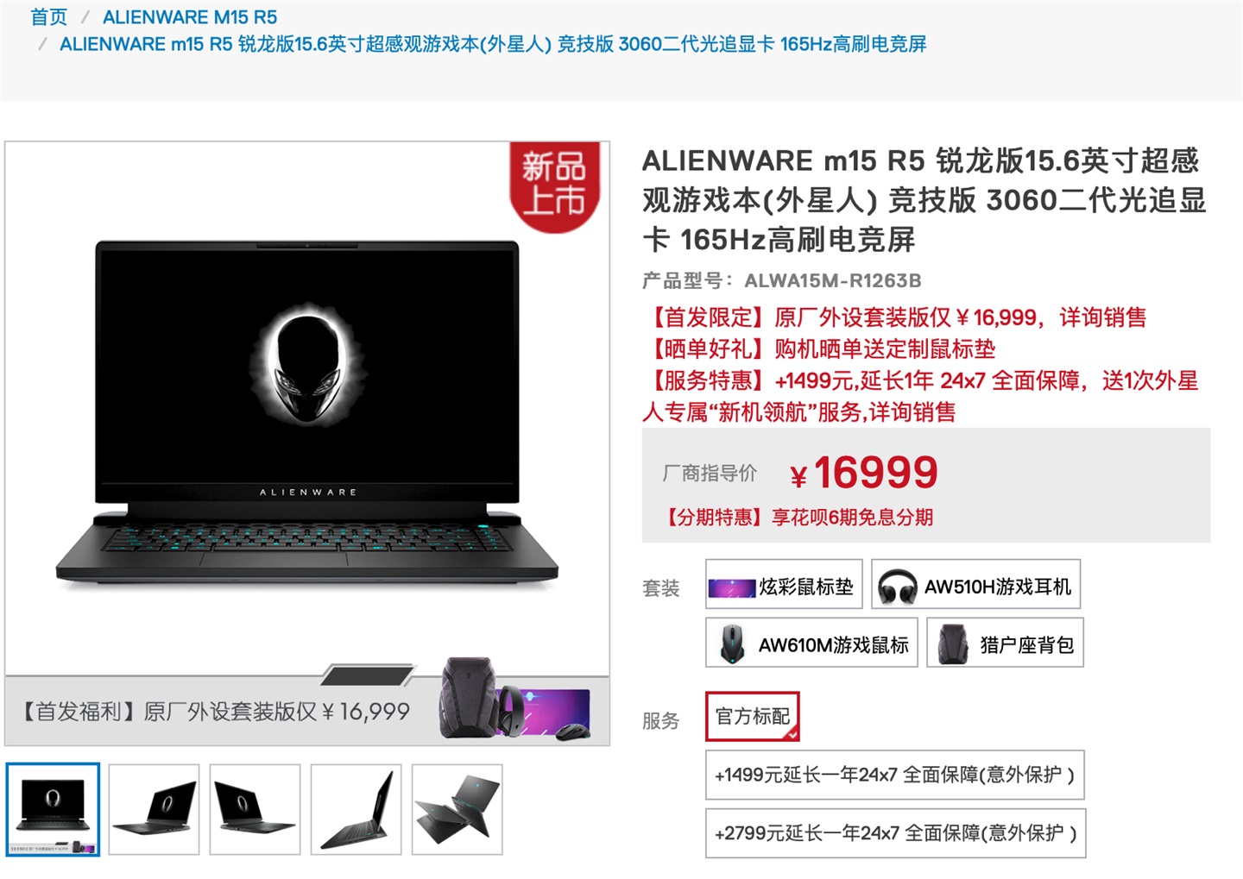Click the 首发福利 promotion banner text

(215, 712)
